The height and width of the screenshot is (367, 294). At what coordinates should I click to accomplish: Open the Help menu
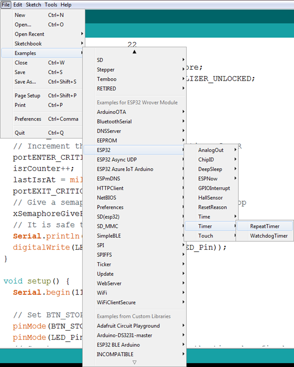click(x=66, y=5)
